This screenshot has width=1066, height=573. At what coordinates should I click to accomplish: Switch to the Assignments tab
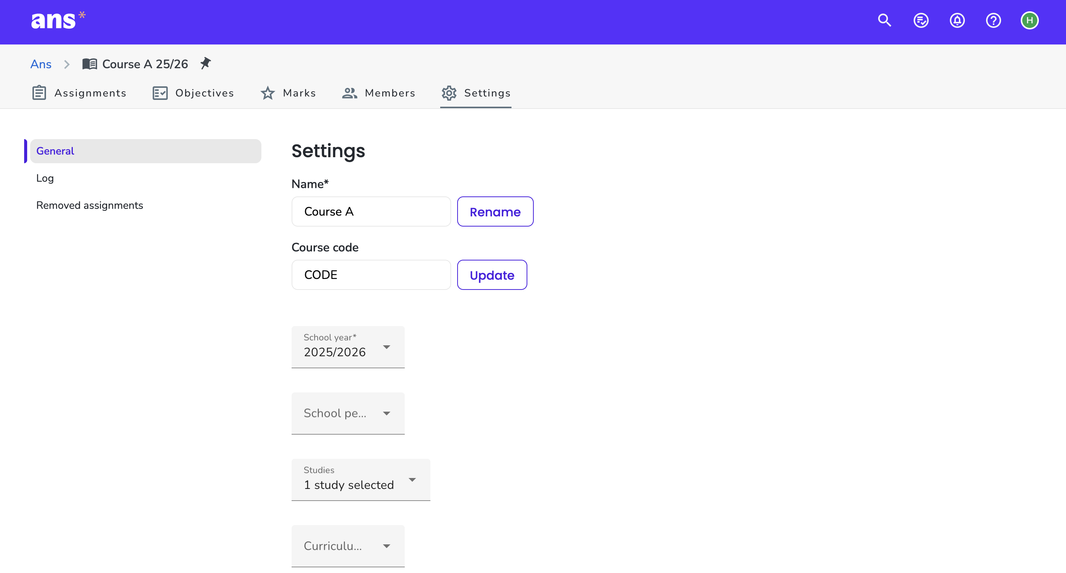(x=79, y=93)
